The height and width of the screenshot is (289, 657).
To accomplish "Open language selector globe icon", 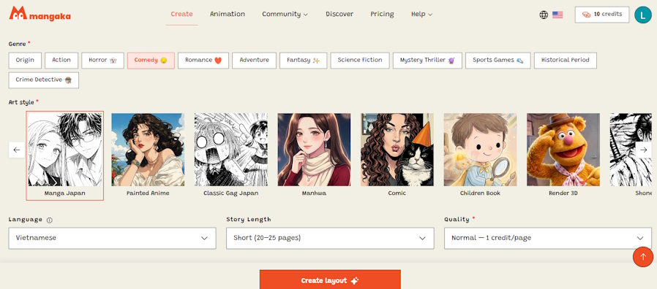I will [544, 15].
